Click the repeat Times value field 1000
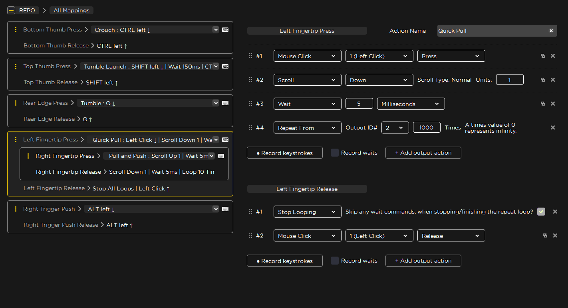This screenshot has height=308, width=568. tap(427, 128)
